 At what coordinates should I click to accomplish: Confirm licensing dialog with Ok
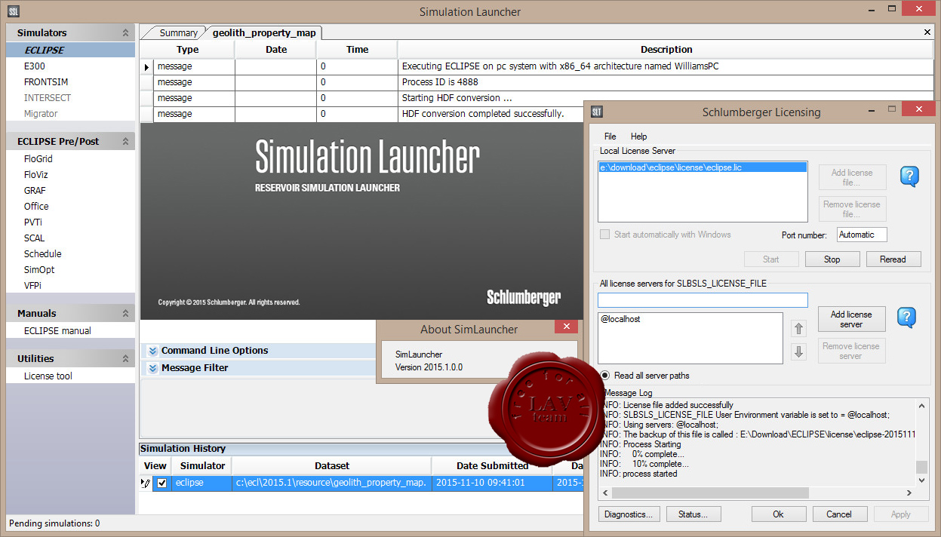point(778,514)
